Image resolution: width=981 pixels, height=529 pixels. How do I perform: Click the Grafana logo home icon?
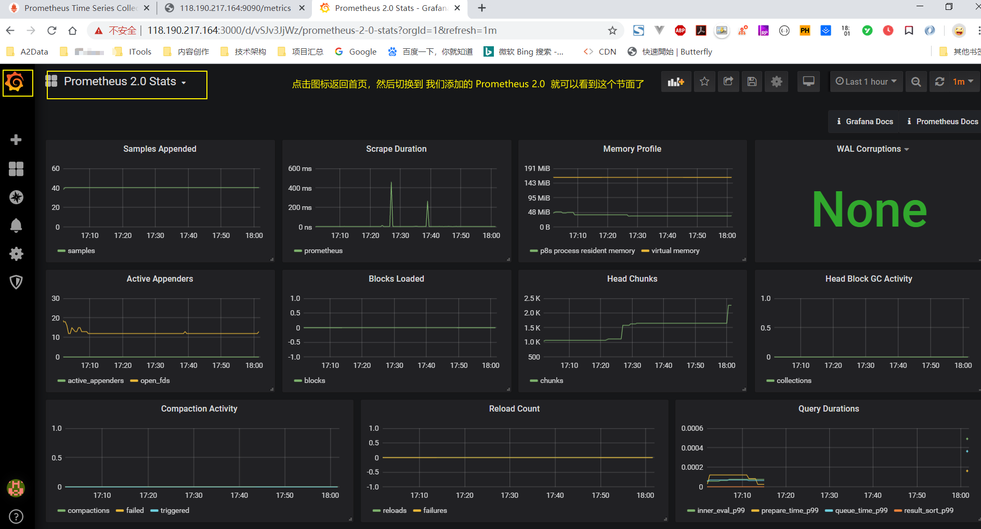(16, 83)
